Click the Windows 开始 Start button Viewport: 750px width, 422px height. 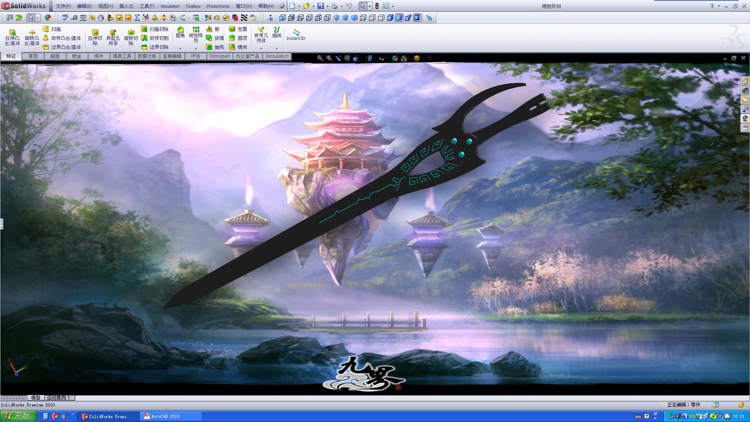[x=18, y=416]
